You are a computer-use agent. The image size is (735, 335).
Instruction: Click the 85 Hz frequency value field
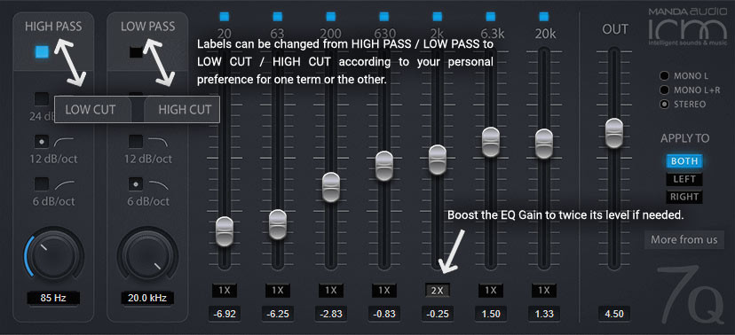point(53,298)
